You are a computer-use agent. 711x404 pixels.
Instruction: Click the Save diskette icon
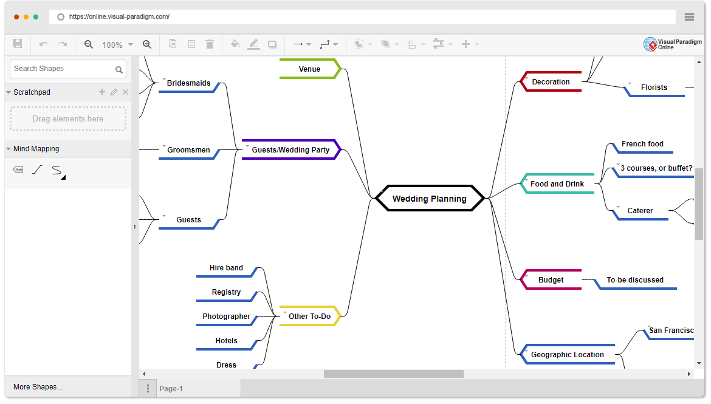(17, 44)
